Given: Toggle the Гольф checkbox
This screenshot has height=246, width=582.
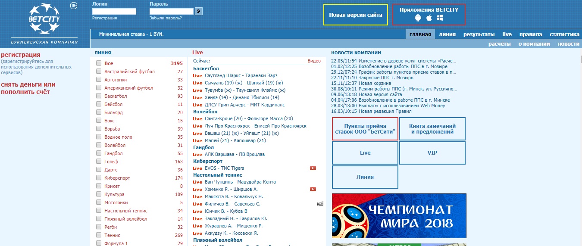Looking at the screenshot, I should (x=99, y=161).
